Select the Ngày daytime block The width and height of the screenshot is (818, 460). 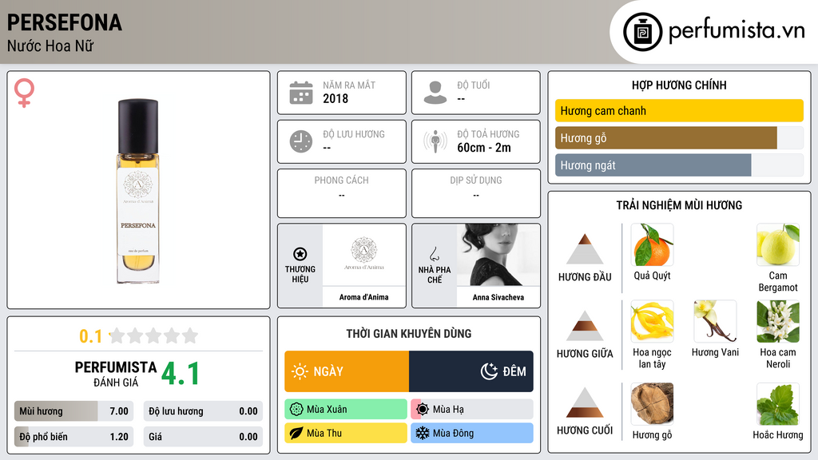[x=347, y=371]
